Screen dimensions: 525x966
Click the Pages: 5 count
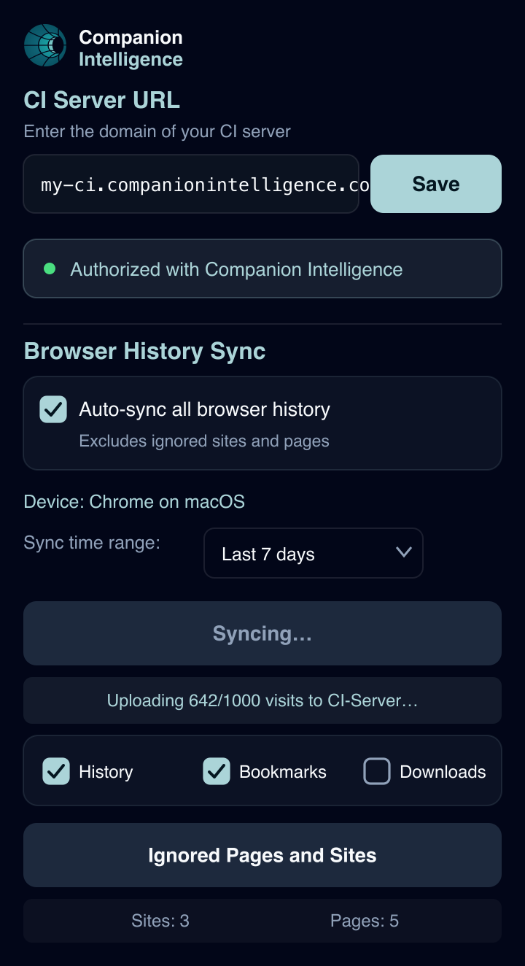pos(365,921)
